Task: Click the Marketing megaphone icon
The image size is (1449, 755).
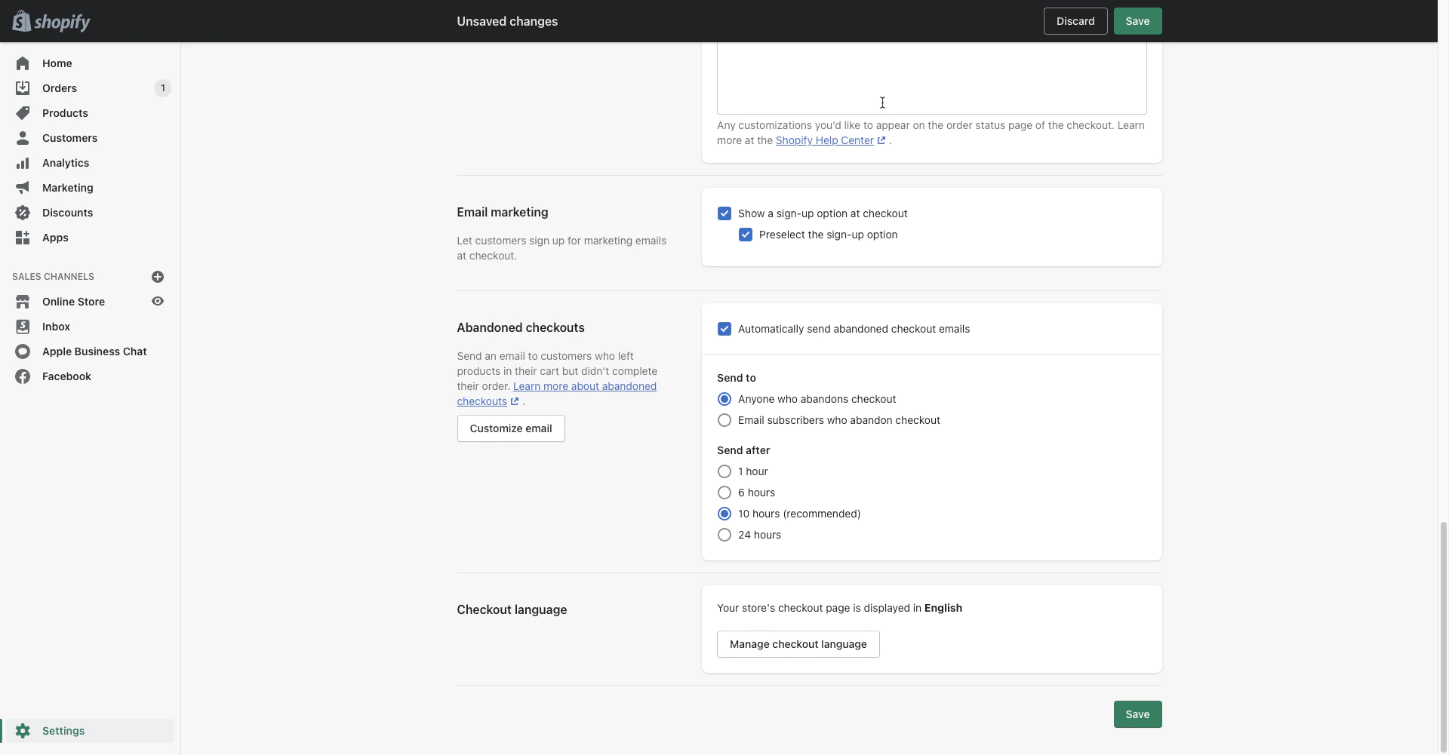Action: (x=23, y=188)
